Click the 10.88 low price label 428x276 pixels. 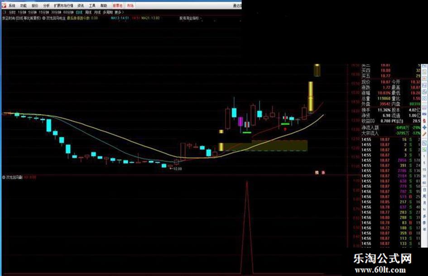point(178,169)
